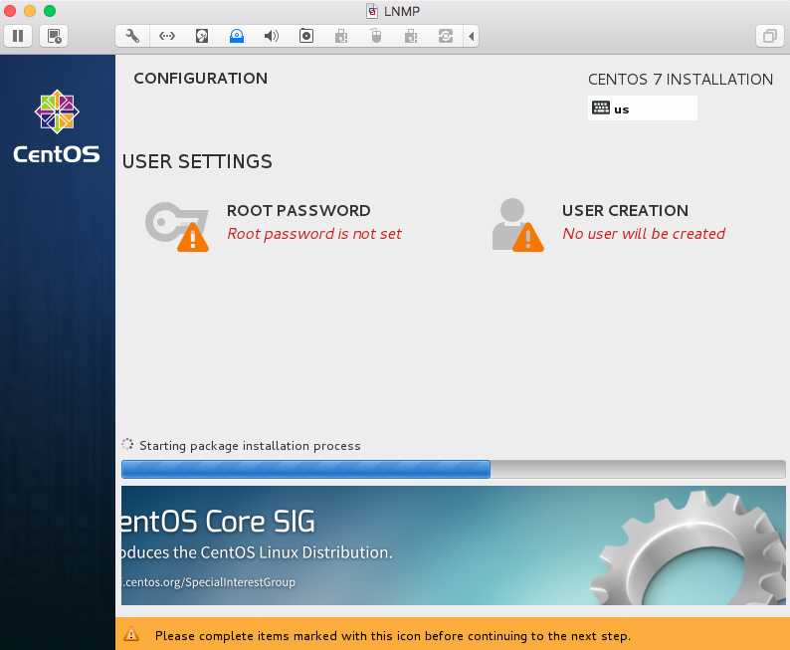Viewport: 790px width, 650px height.
Task: Click the blue CD/DVD drive icon
Action: tap(237, 36)
